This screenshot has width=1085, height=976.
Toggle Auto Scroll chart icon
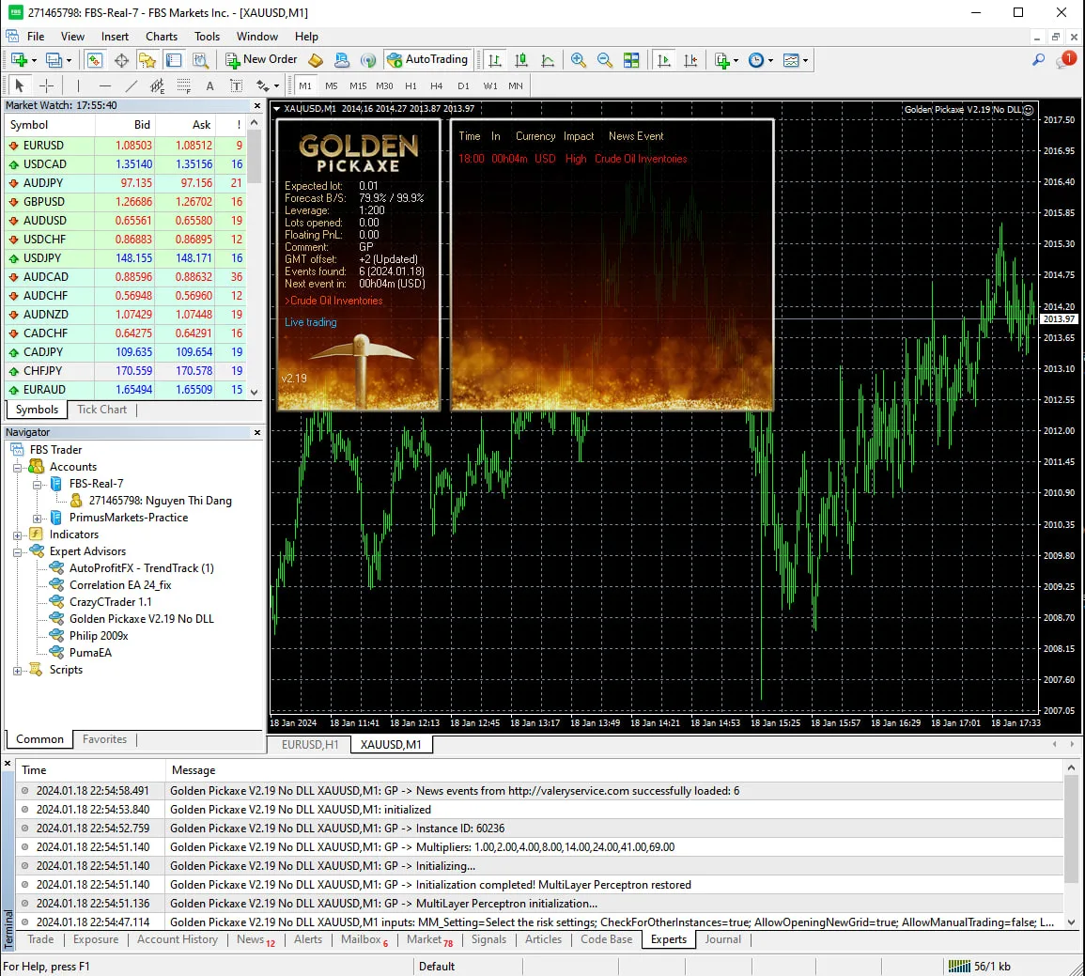point(663,60)
